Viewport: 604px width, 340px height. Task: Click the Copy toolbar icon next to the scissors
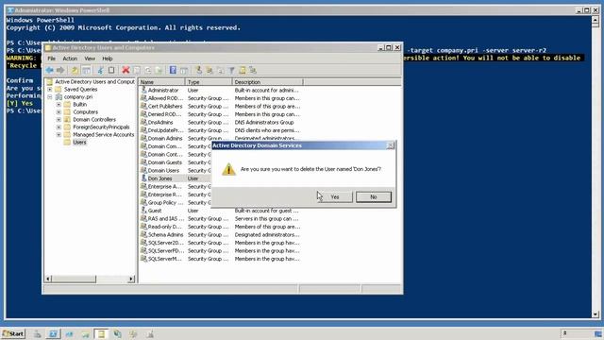111,70
